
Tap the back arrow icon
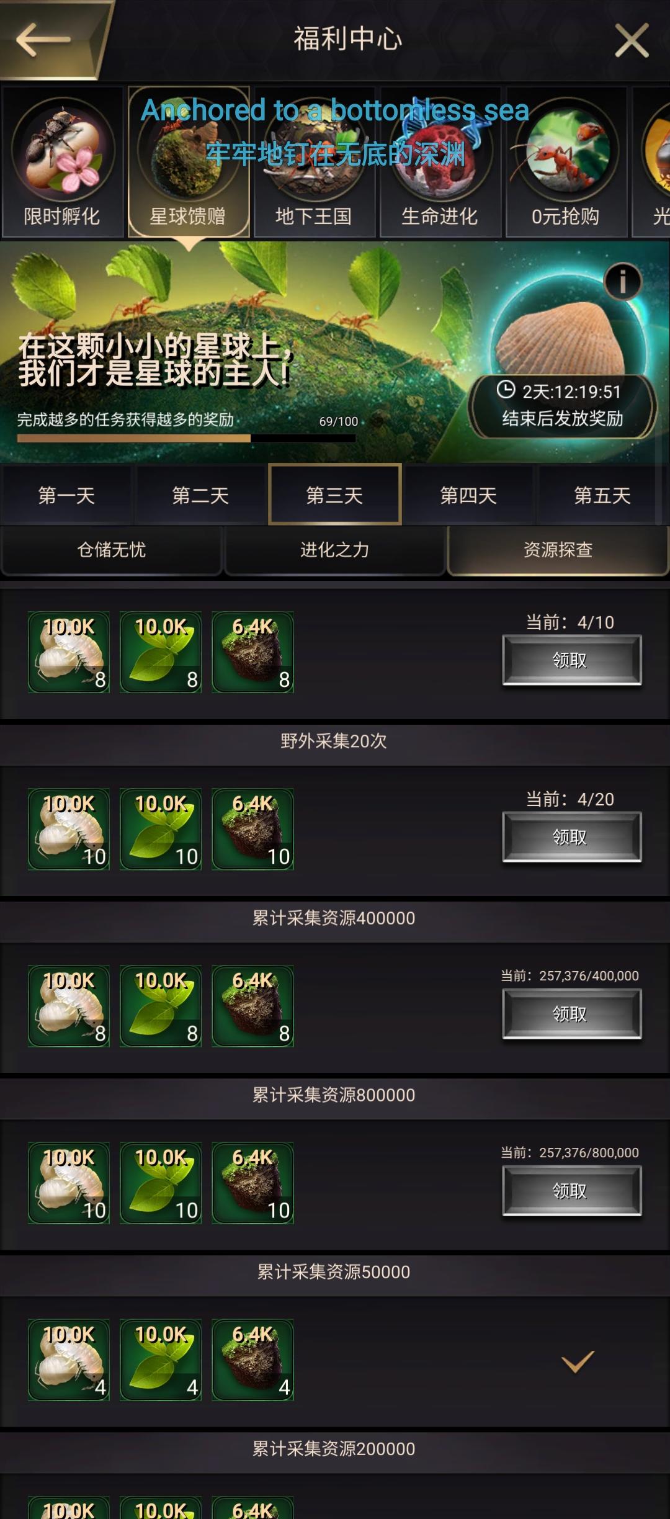[x=43, y=40]
